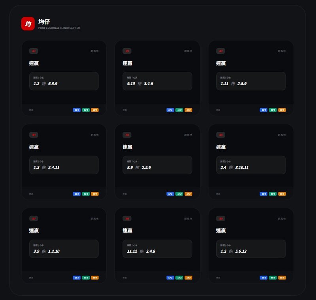Viewport: 316px width, 300px height.
Task: Select the R5 race badge
Action: [x=127, y=135]
